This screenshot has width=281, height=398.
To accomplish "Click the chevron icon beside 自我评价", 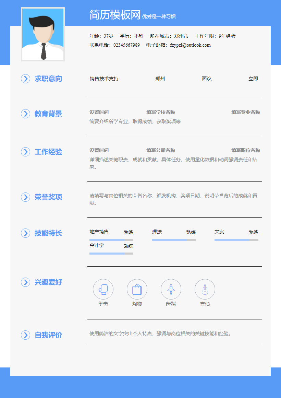I will (25, 336).
